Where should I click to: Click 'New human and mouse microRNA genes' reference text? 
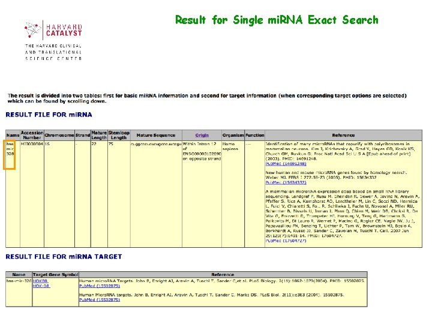pos(336,175)
